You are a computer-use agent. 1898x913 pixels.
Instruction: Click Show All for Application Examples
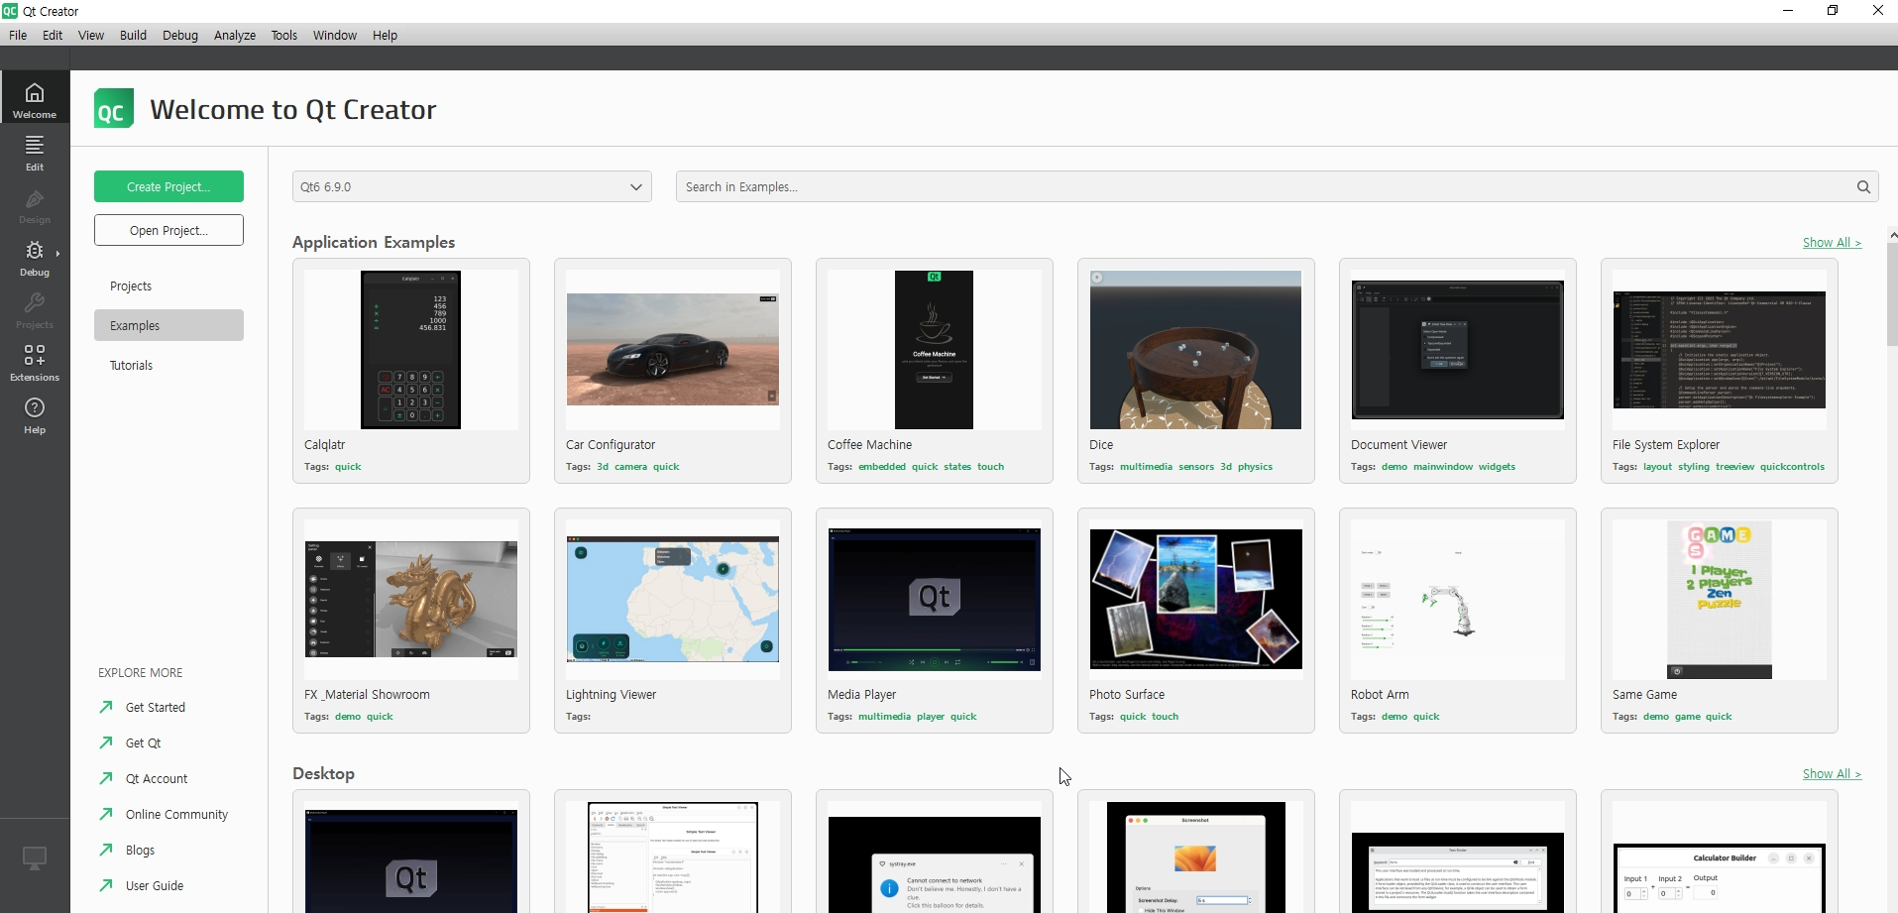coord(1832,242)
